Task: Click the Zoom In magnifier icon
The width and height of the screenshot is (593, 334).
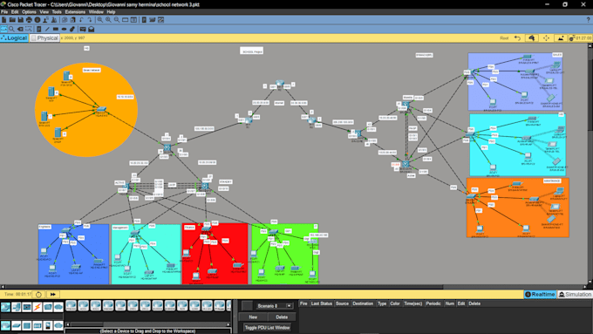Action: (99, 20)
